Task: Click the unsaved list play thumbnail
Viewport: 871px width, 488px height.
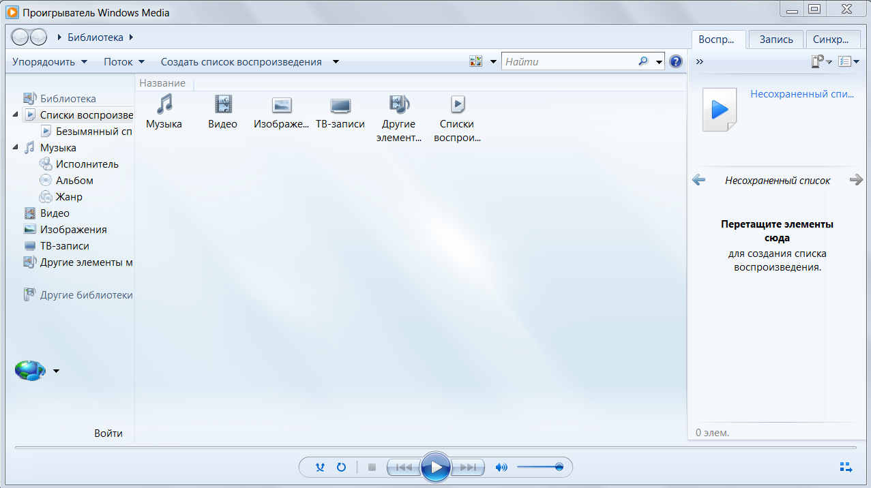Action: point(720,109)
